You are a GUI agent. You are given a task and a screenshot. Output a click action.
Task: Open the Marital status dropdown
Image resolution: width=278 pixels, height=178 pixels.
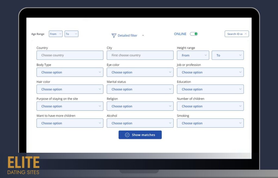pos(140,89)
